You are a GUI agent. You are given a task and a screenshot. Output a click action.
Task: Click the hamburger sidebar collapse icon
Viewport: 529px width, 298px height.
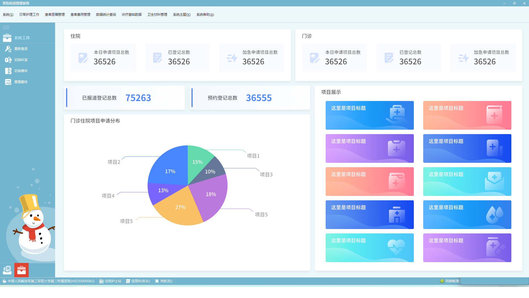[6, 27]
